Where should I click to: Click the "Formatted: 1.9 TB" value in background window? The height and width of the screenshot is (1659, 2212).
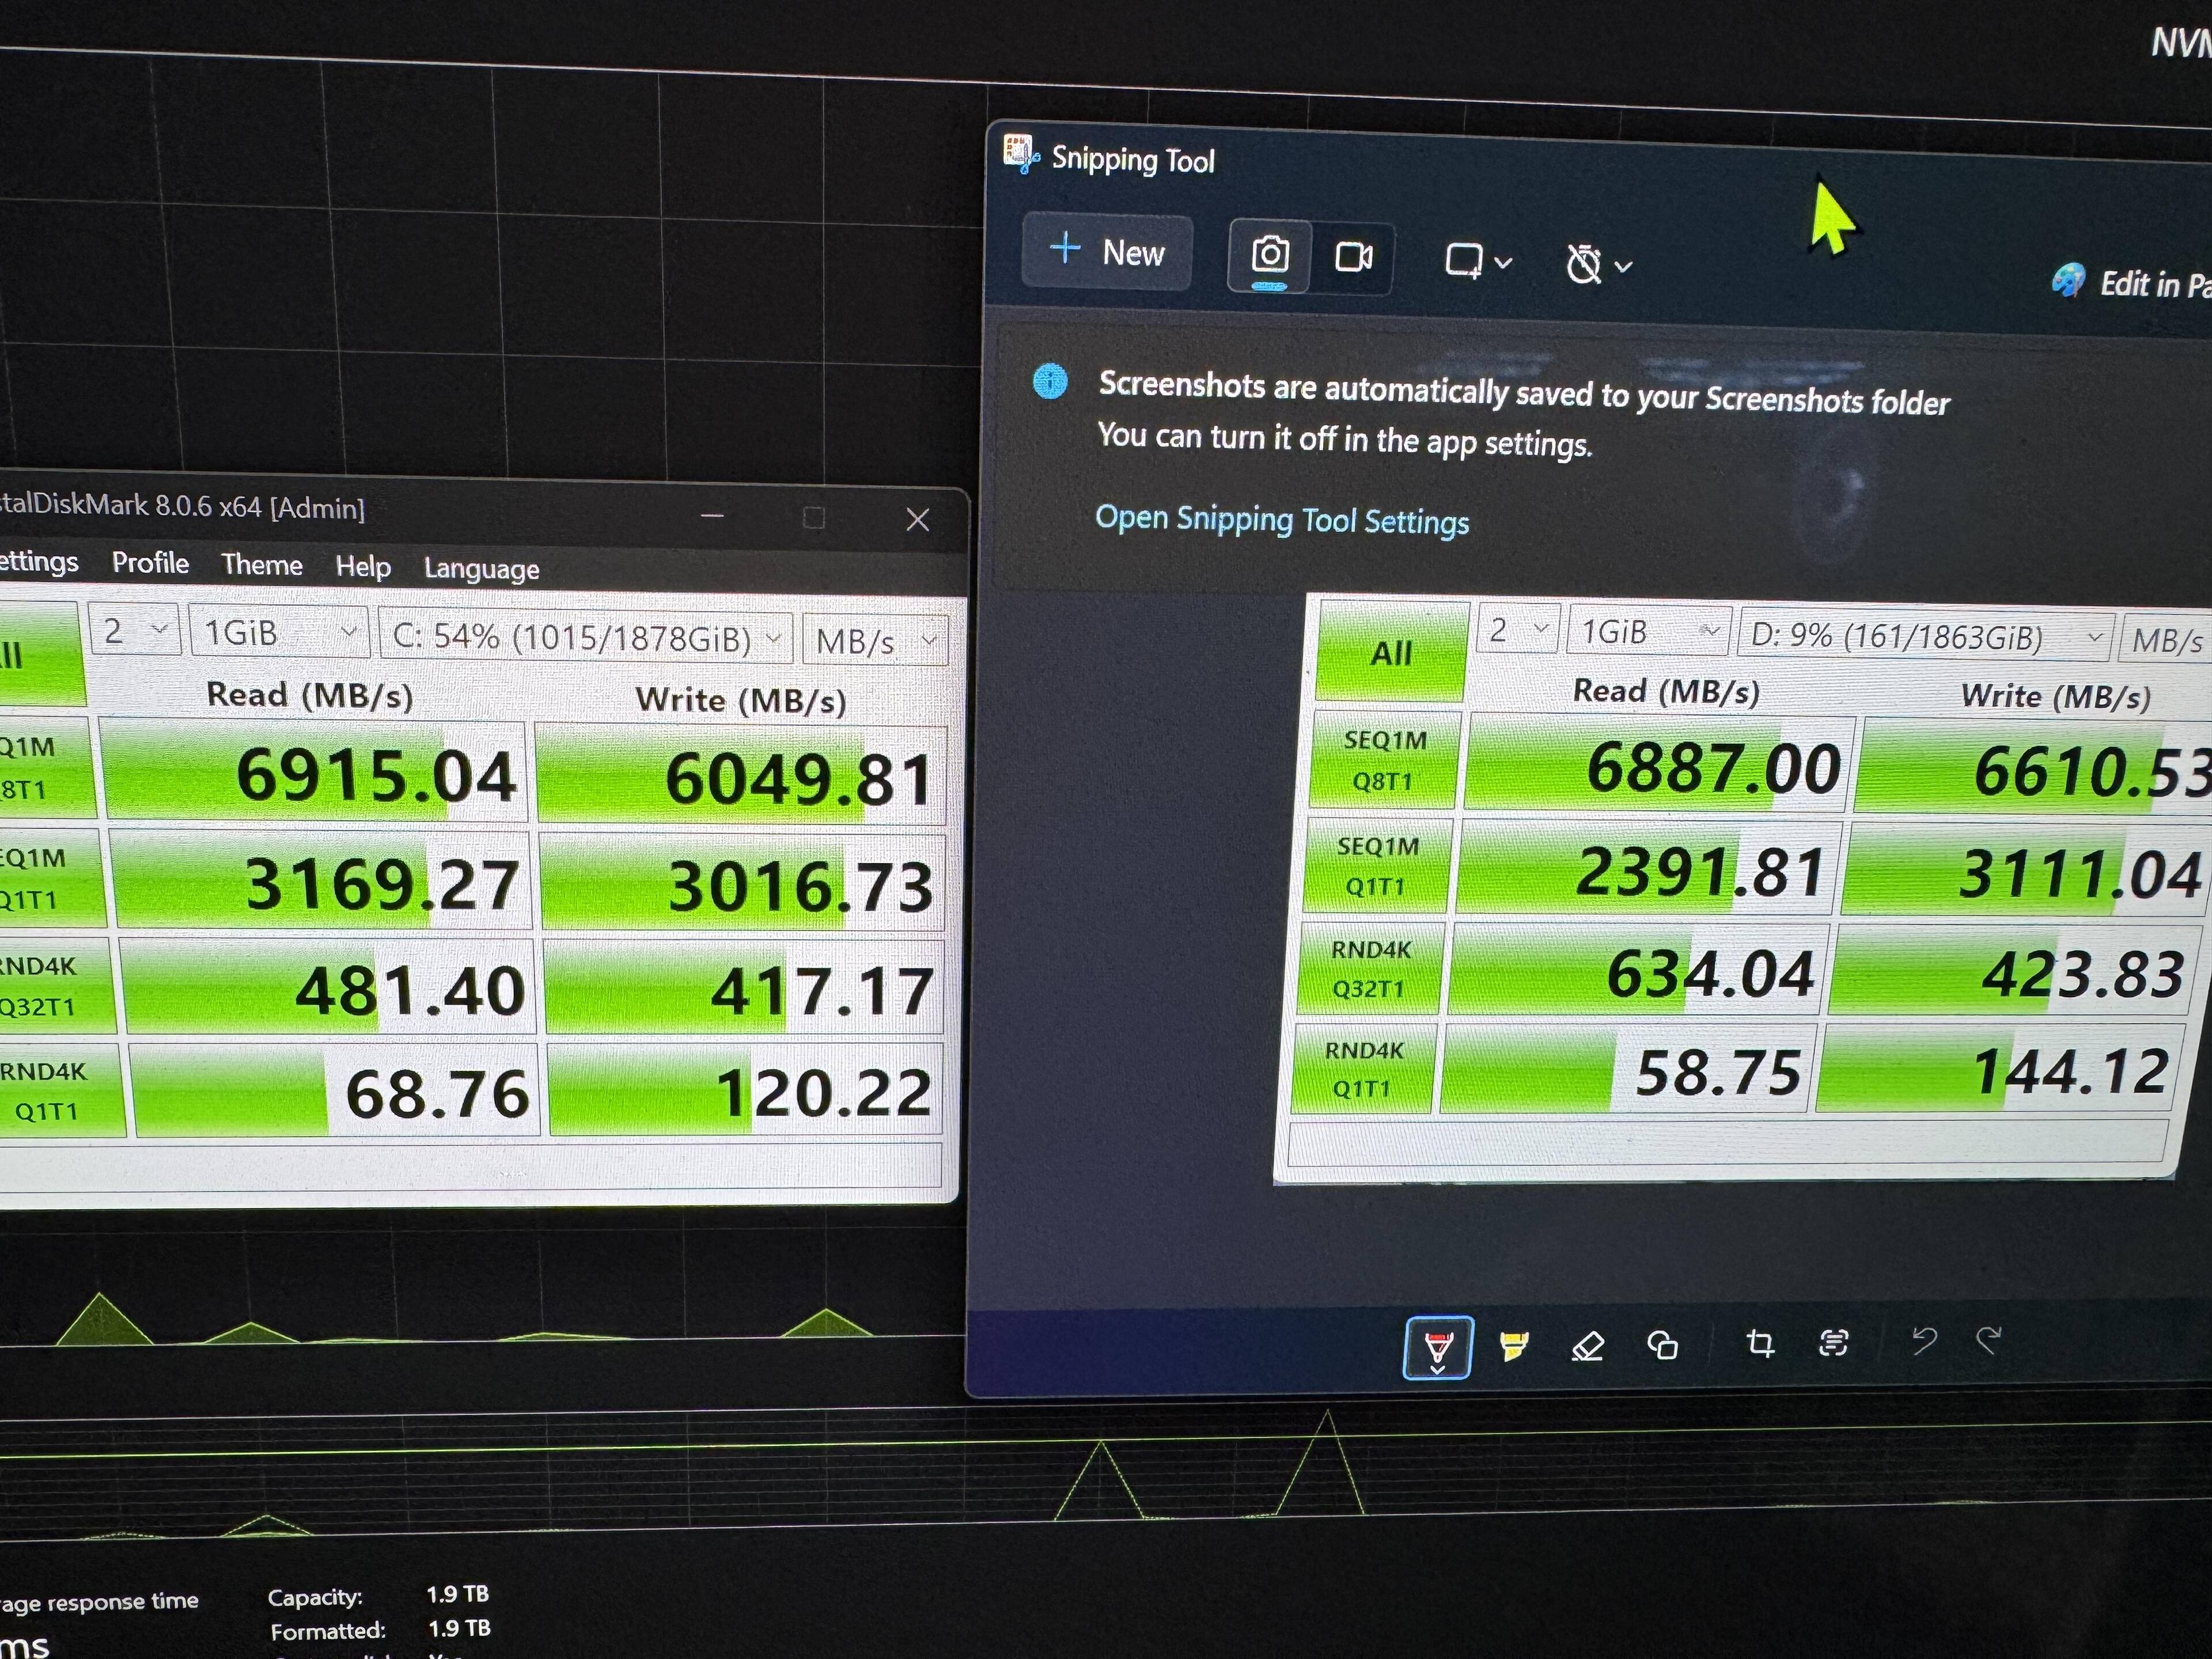tap(459, 1627)
